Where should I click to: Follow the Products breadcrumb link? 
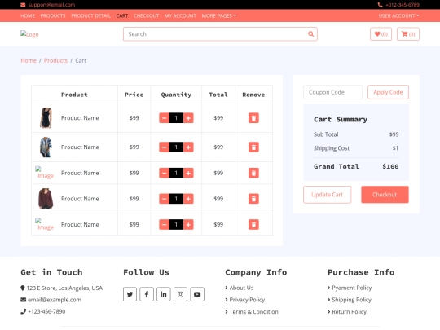pos(55,60)
